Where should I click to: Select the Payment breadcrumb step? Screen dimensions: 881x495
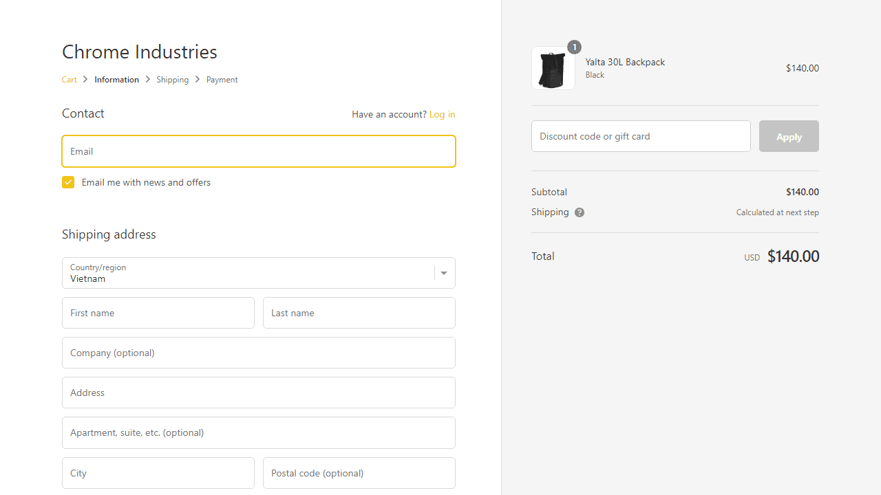(222, 80)
